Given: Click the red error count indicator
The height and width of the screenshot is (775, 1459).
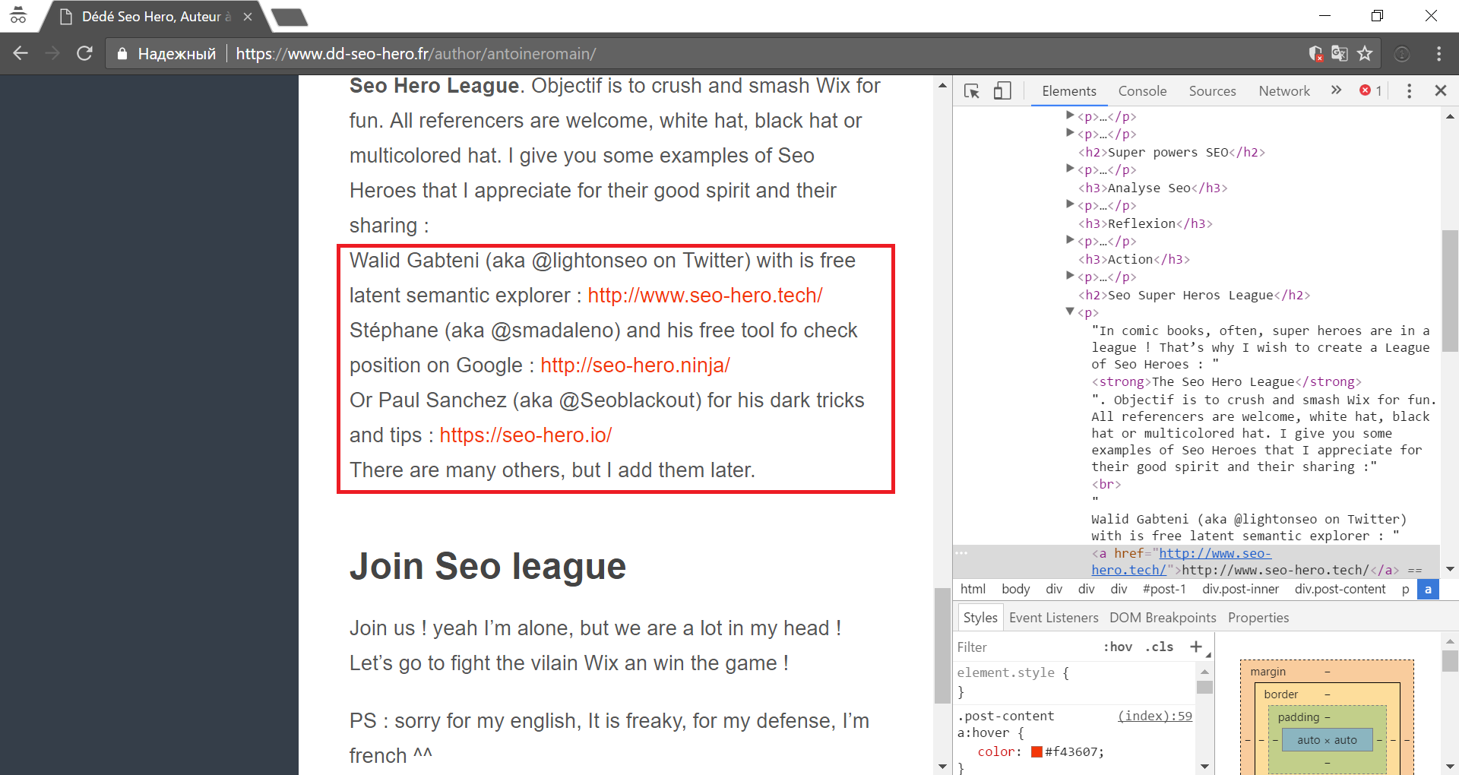Looking at the screenshot, I should point(1371,90).
